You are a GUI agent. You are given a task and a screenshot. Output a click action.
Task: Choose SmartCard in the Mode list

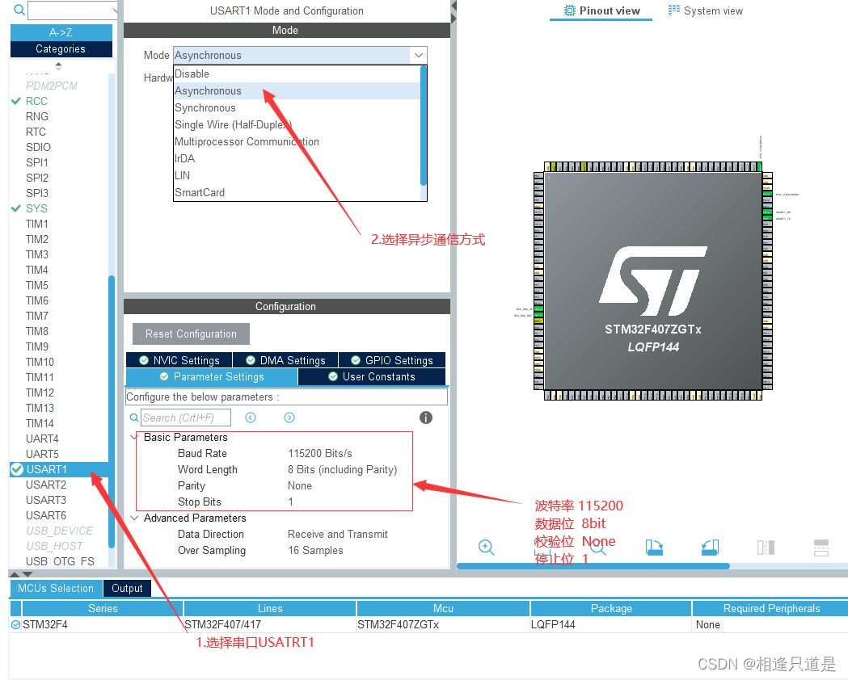click(297, 192)
